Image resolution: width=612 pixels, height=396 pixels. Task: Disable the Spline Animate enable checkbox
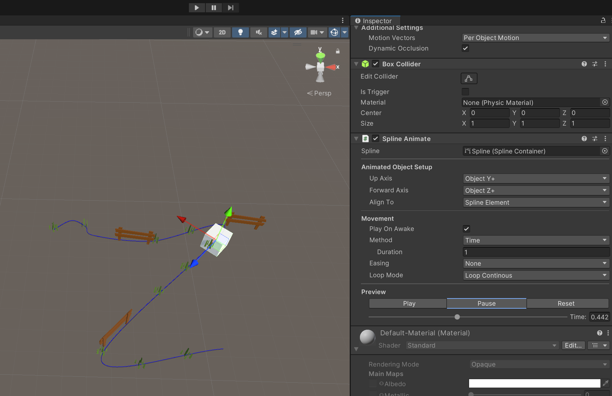click(375, 139)
